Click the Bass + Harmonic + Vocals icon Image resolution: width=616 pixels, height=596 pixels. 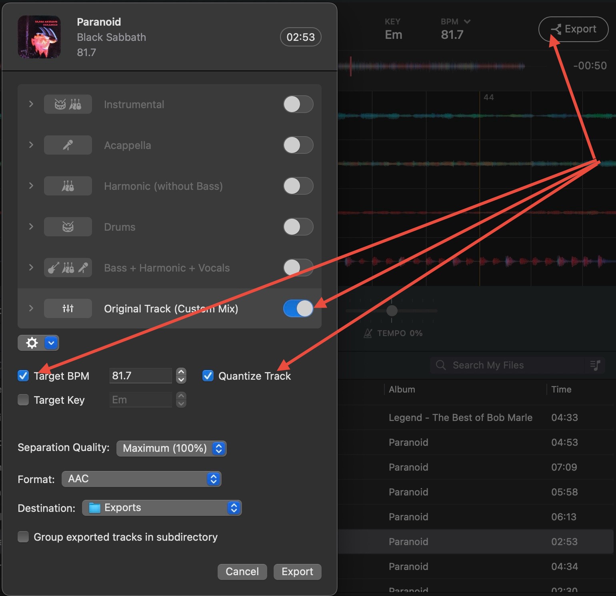pyautogui.click(x=68, y=268)
